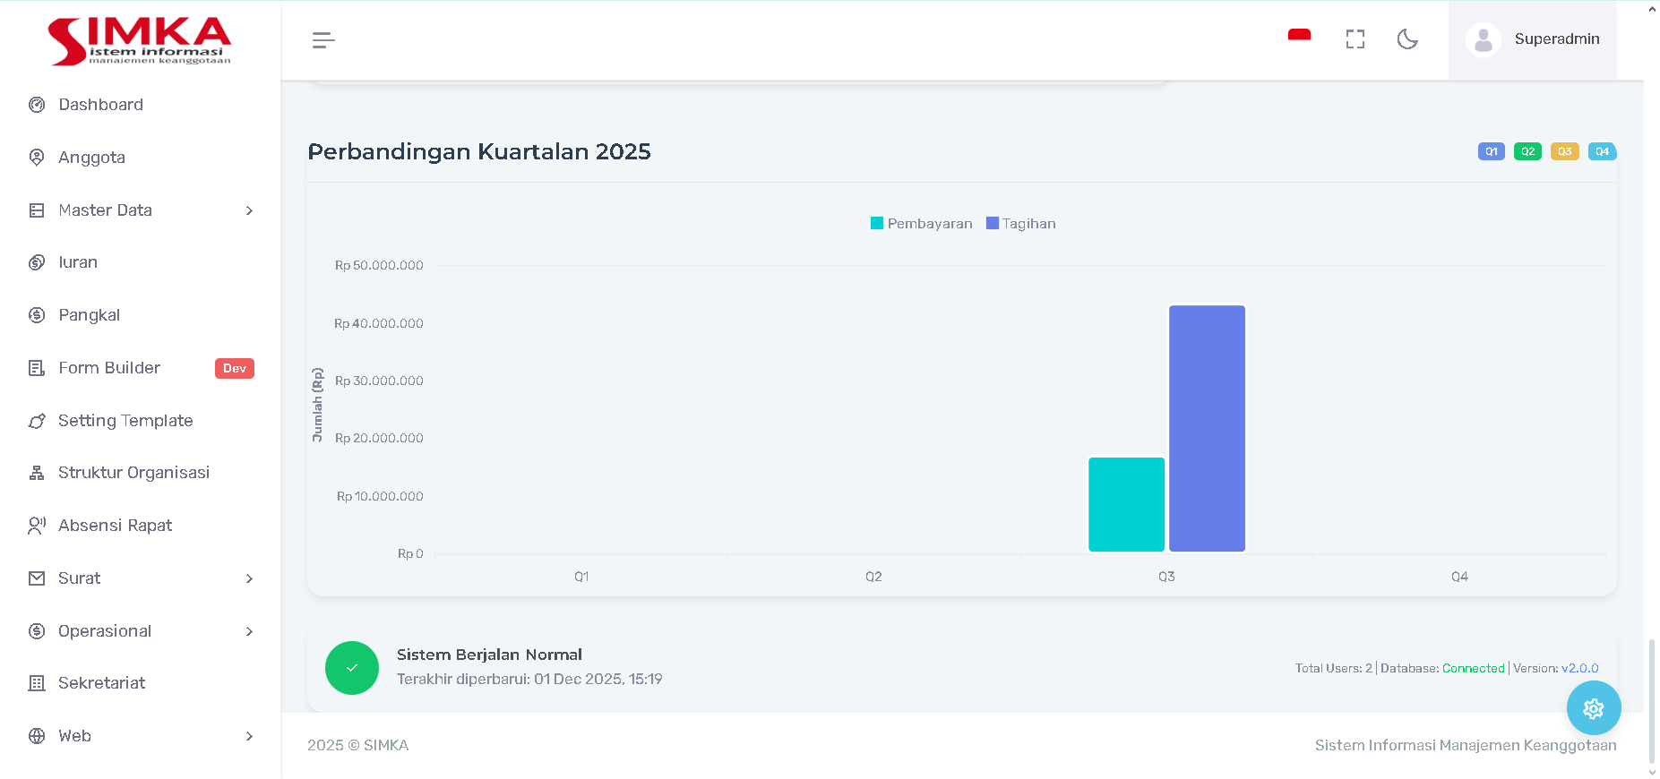Open the floating gear settings button
1660x779 pixels.
point(1593,708)
